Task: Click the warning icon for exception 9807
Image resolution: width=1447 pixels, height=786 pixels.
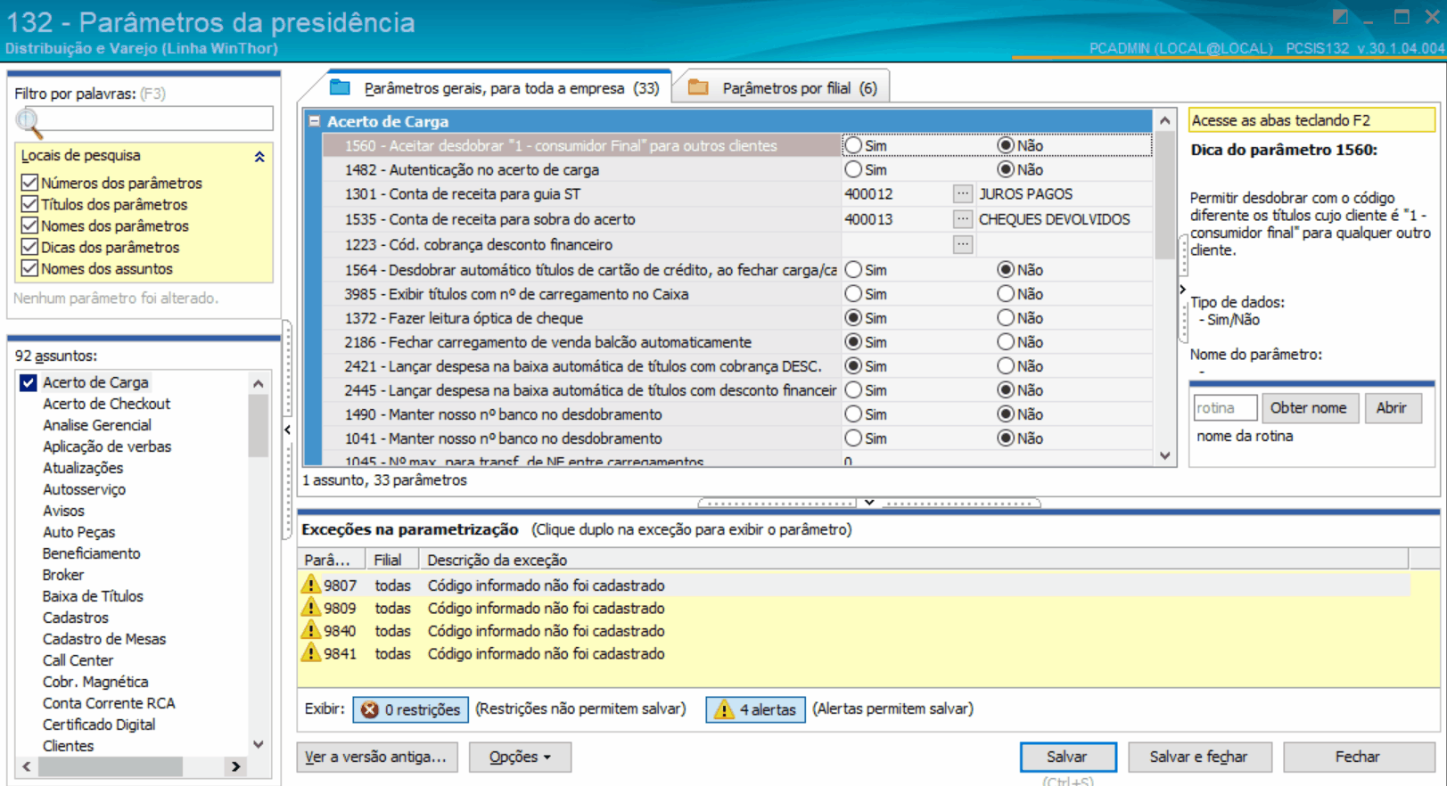Action: [x=310, y=585]
